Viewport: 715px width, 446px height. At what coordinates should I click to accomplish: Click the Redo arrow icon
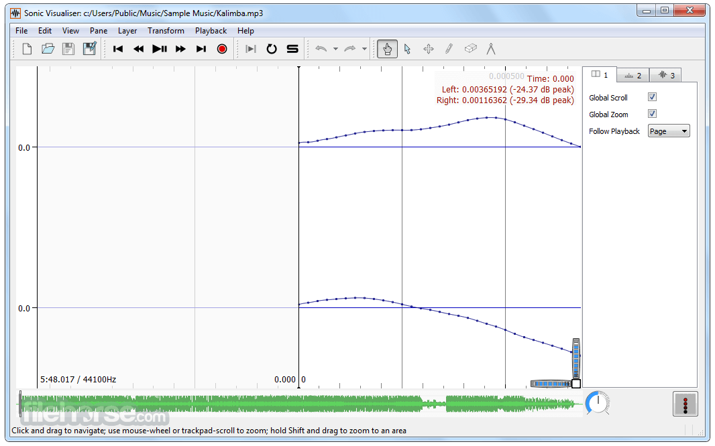349,49
